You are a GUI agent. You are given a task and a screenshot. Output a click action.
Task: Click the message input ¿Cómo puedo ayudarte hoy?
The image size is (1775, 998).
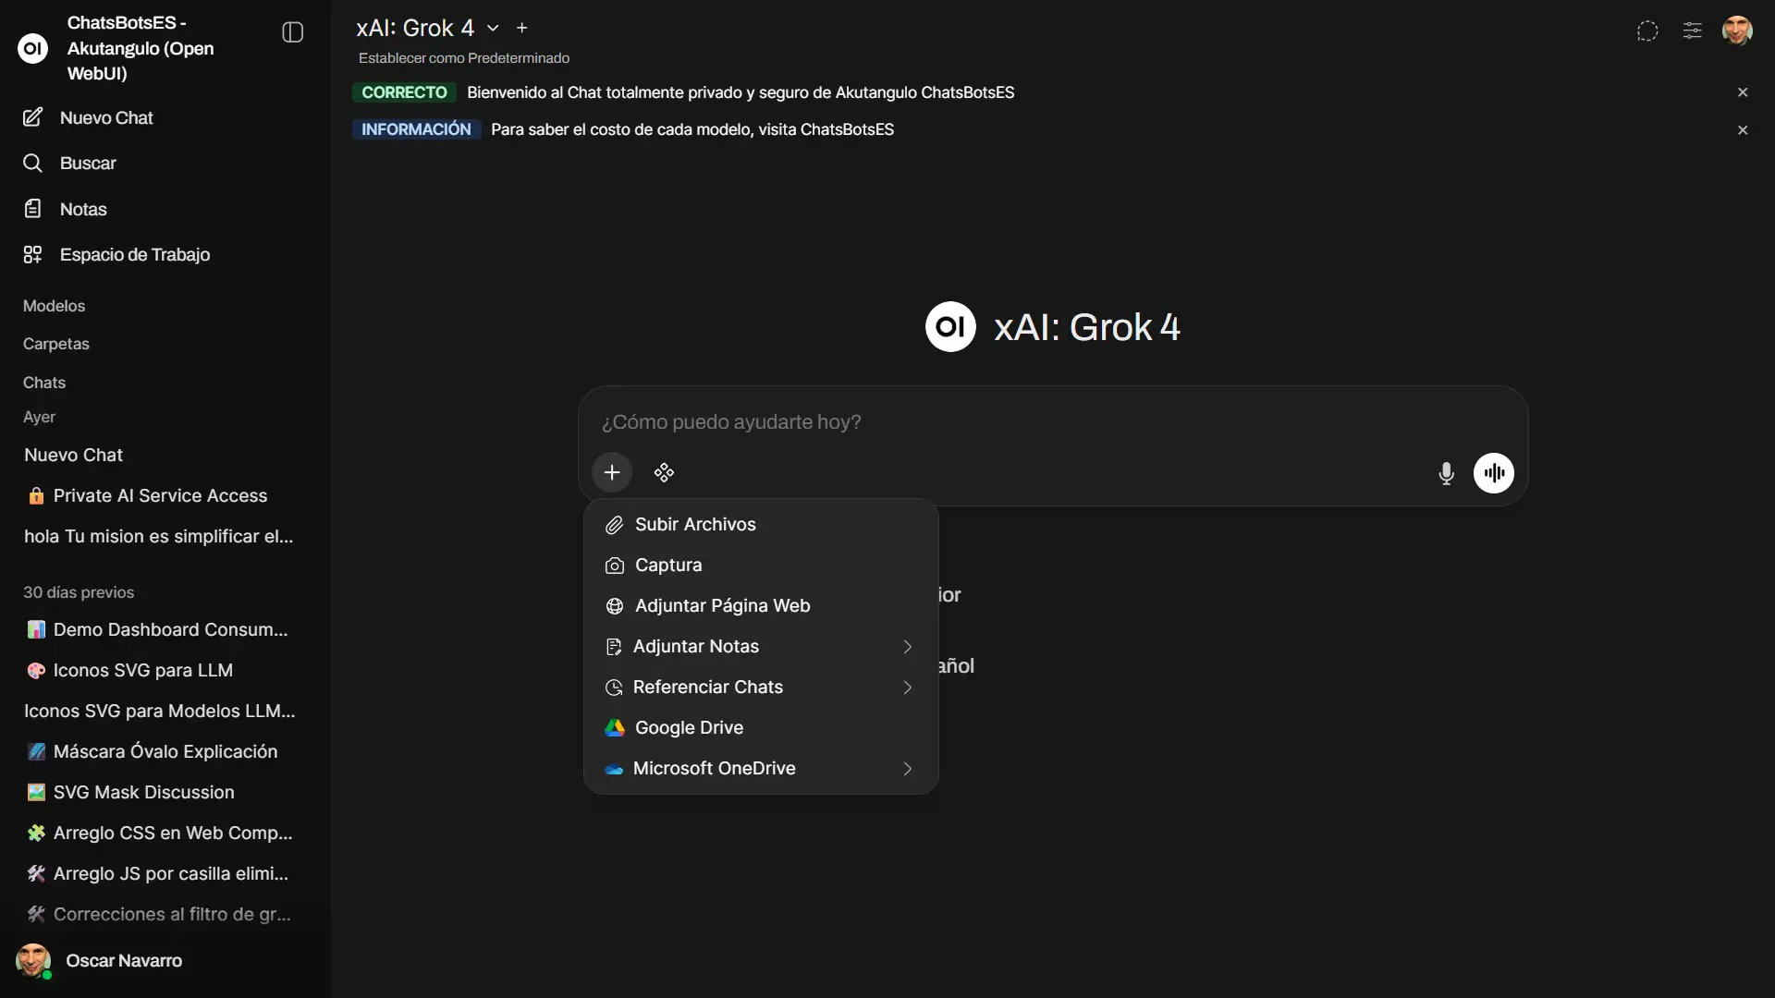(1052, 422)
